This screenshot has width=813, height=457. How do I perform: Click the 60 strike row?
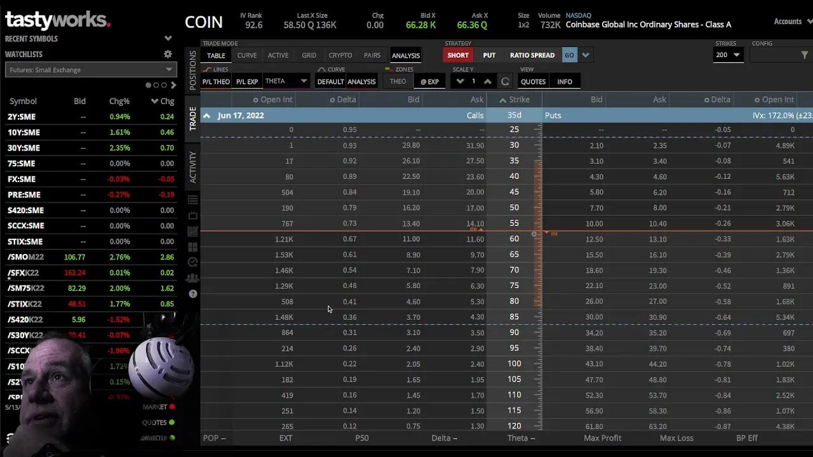point(507,239)
